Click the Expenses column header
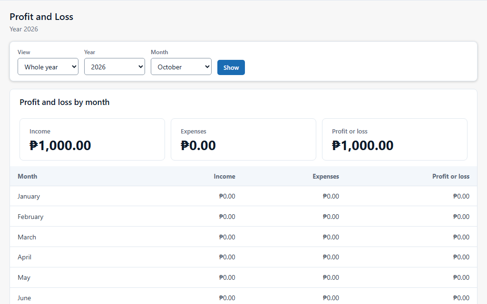Image resolution: width=487 pixels, height=304 pixels. tap(326, 177)
